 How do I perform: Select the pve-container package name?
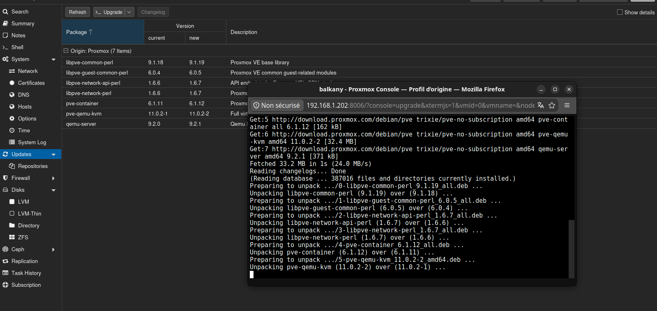click(x=82, y=104)
